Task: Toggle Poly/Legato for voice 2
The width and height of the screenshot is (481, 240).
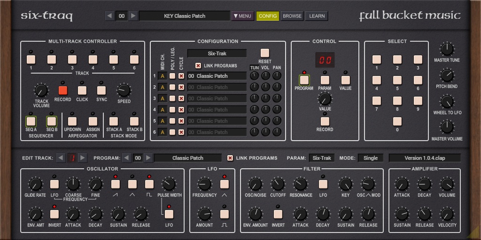Action: (172, 87)
